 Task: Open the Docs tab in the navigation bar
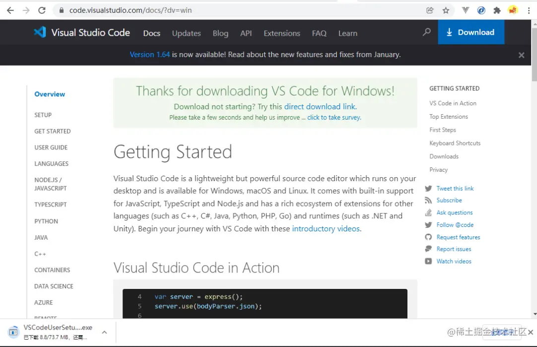[x=152, y=33]
